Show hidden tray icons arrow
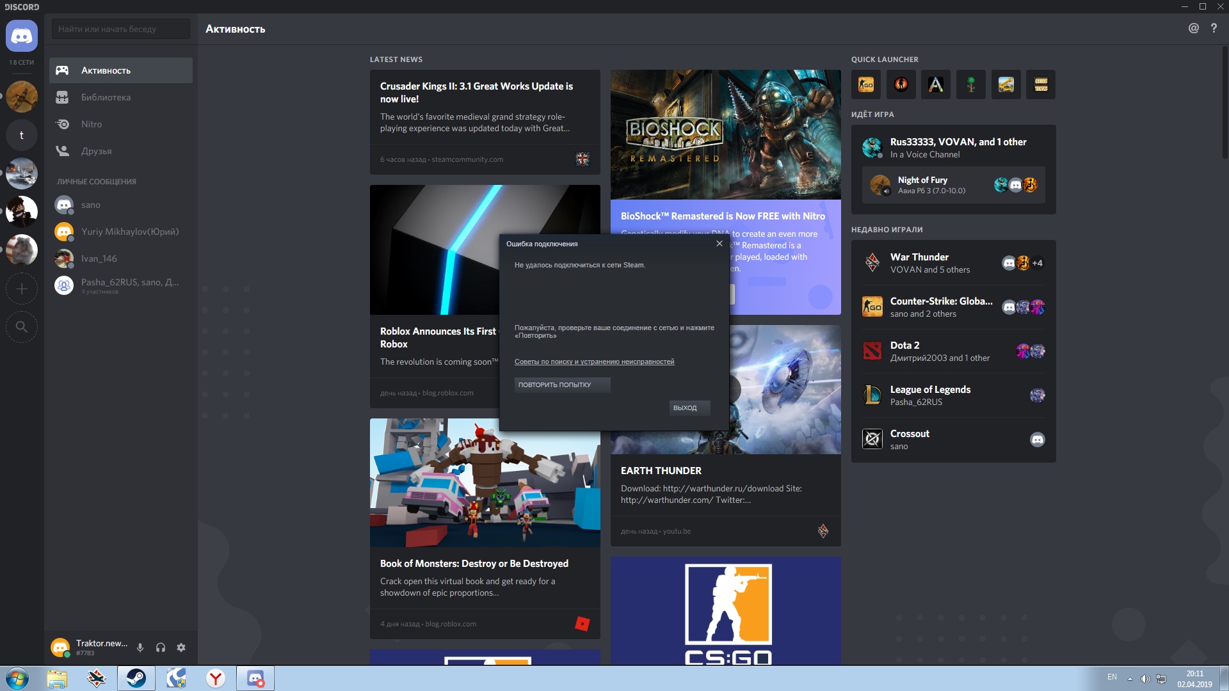The width and height of the screenshot is (1229, 691). [1130, 679]
